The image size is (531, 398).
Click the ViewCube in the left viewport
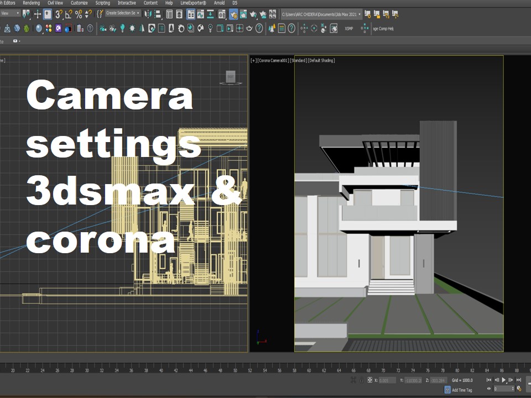click(230, 77)
